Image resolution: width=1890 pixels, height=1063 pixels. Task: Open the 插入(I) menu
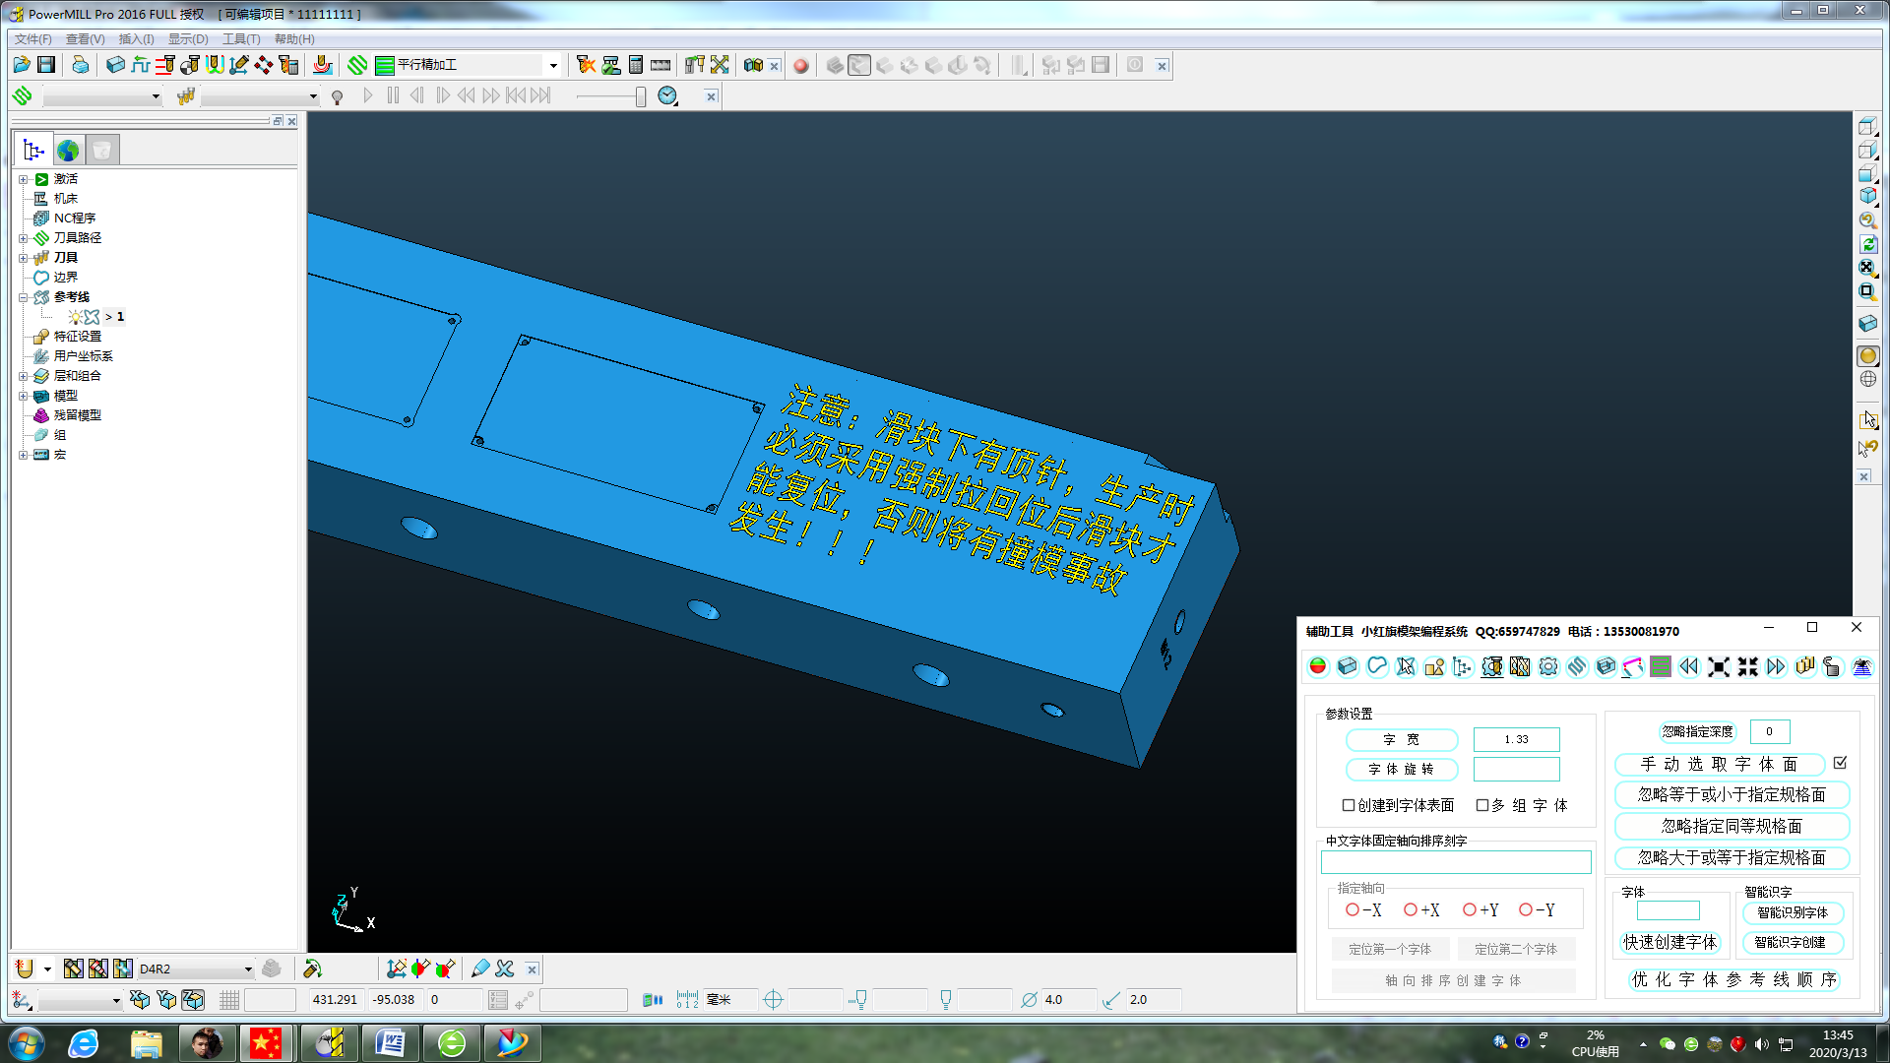click(x=136, y=39)
